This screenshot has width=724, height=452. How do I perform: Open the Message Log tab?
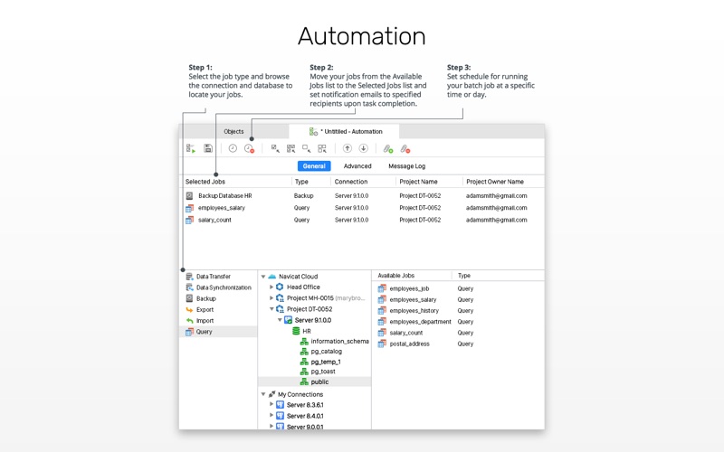[406, 166]
